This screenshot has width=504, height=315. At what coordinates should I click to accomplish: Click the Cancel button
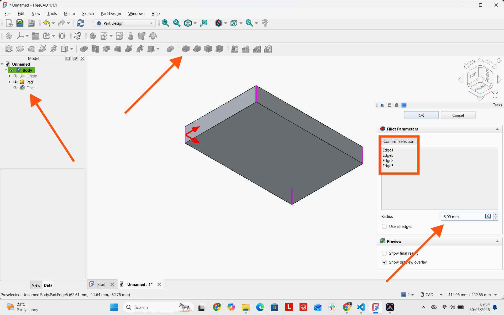coord(458,115)
